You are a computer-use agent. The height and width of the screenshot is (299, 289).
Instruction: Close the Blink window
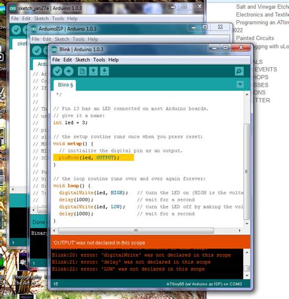pos(241,48)
